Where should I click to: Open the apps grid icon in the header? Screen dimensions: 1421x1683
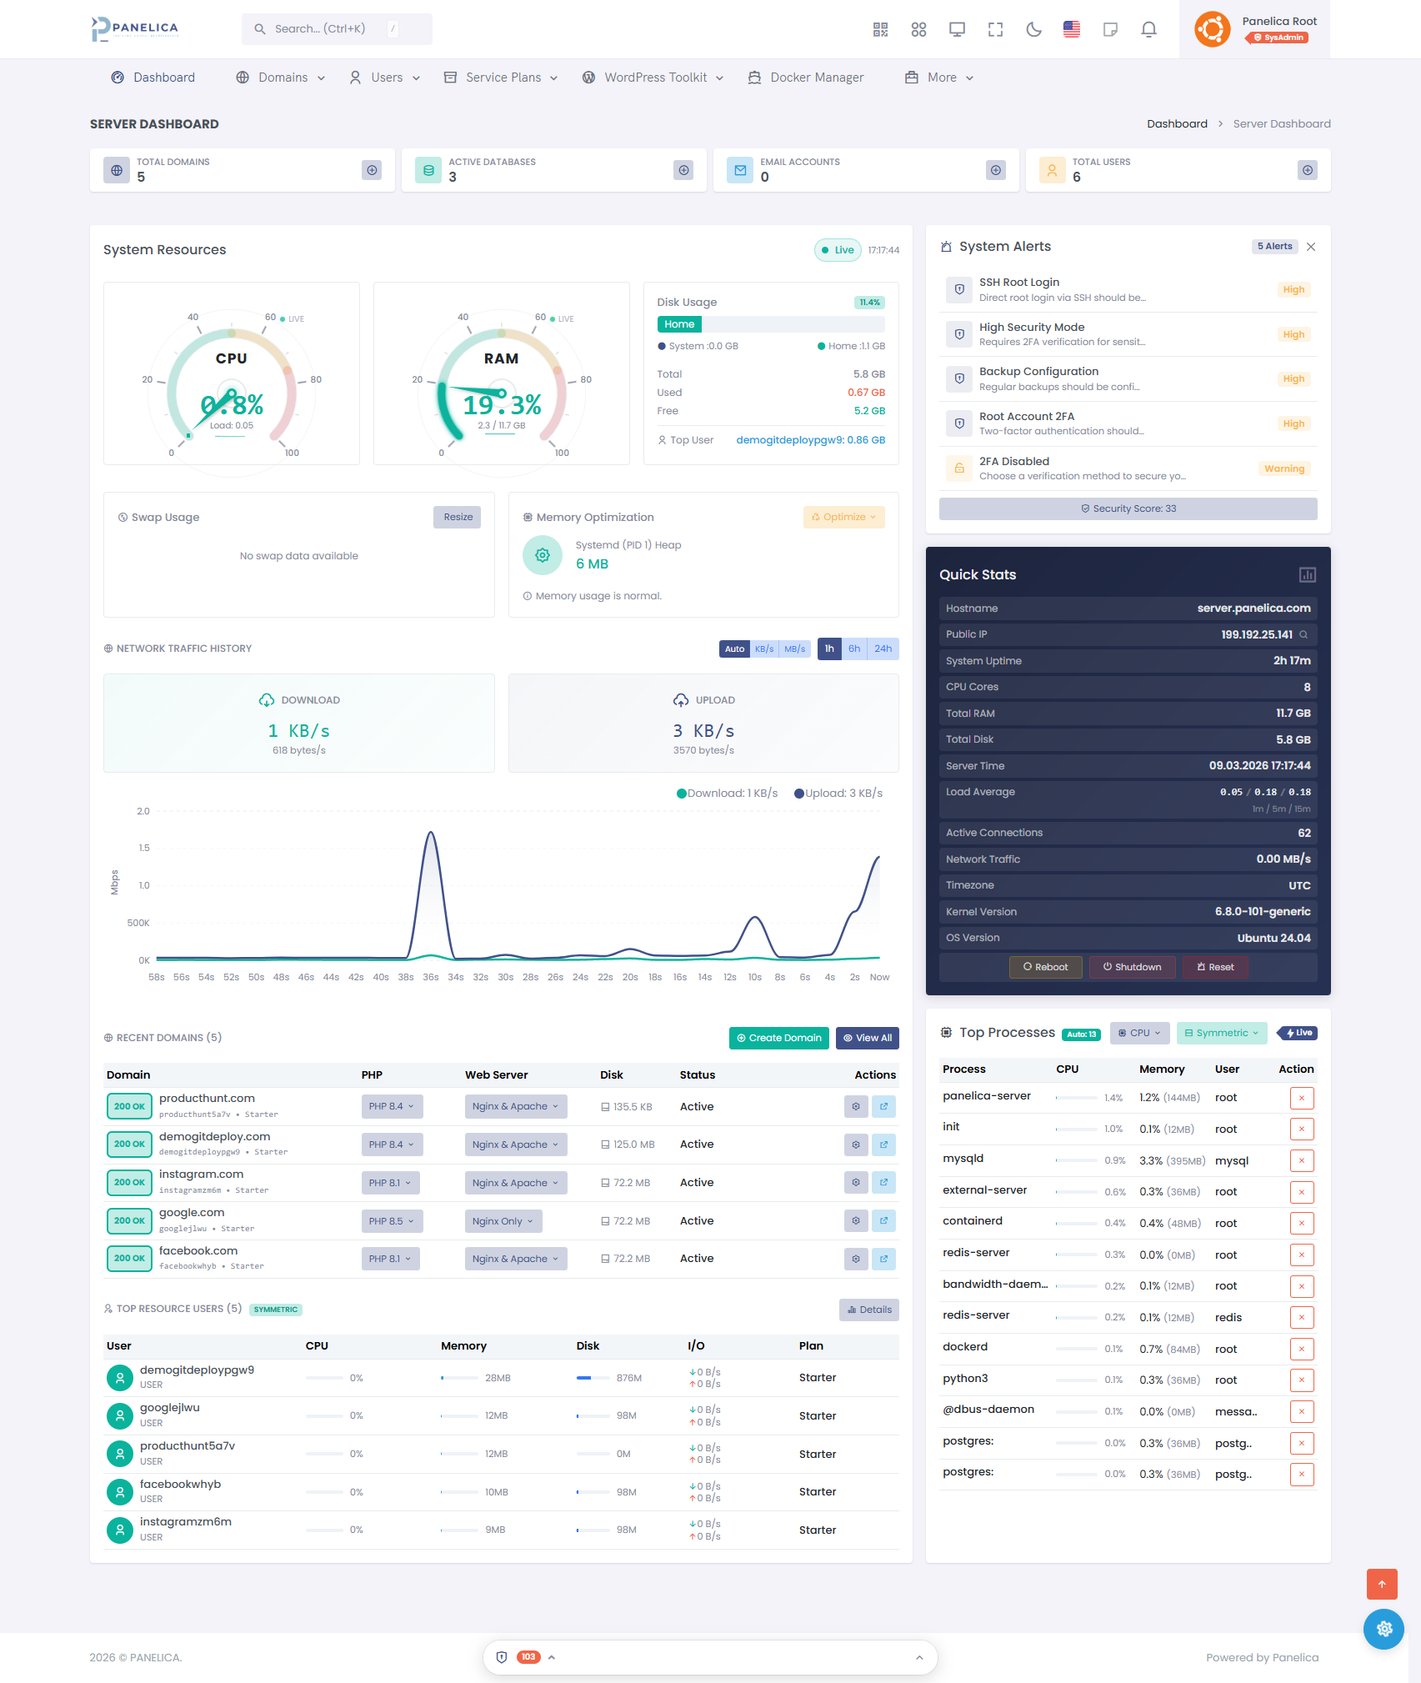click(918, 29)
